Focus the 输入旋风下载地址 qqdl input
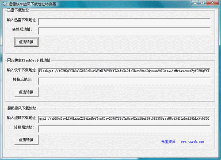 click(x=124, y=119)
